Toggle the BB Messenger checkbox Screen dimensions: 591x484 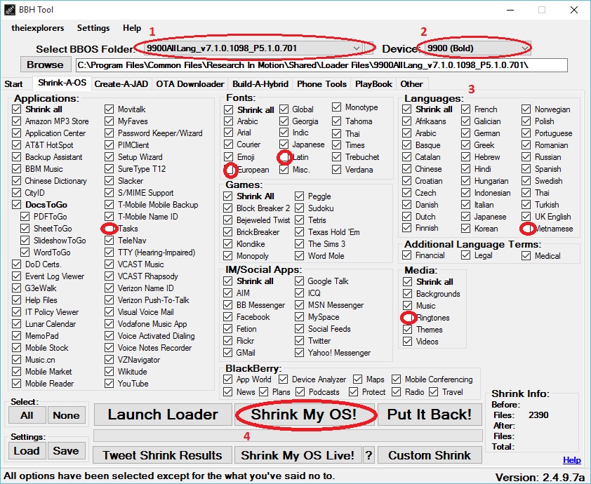point(228,304)
